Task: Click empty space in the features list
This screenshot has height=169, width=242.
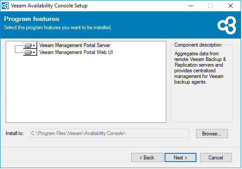Action: click(86, 89)
